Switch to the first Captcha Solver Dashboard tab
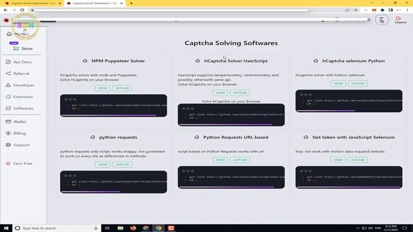The width and height of the screenshot is (413, 232). (x=33, y=3)
